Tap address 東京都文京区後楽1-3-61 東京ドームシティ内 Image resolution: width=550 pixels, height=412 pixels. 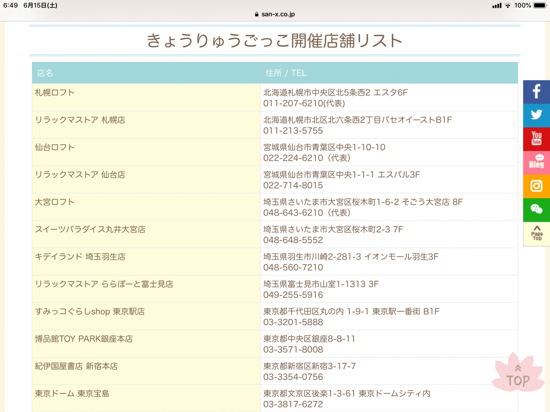[347, 393]
